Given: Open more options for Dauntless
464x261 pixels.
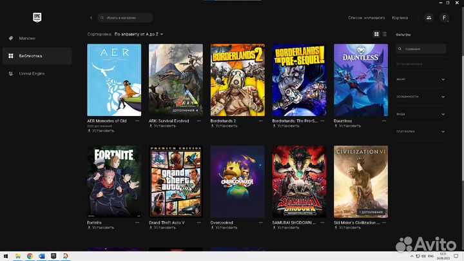Looking at the screenshot, I should coord(384,121).
